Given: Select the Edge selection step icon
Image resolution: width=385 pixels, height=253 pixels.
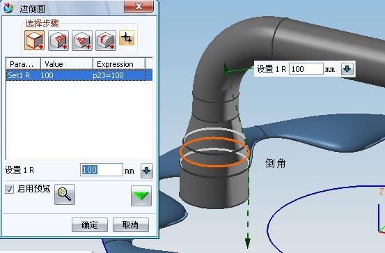Looking at the screenshot, I should pyautogui.click(x=34, y=40).
